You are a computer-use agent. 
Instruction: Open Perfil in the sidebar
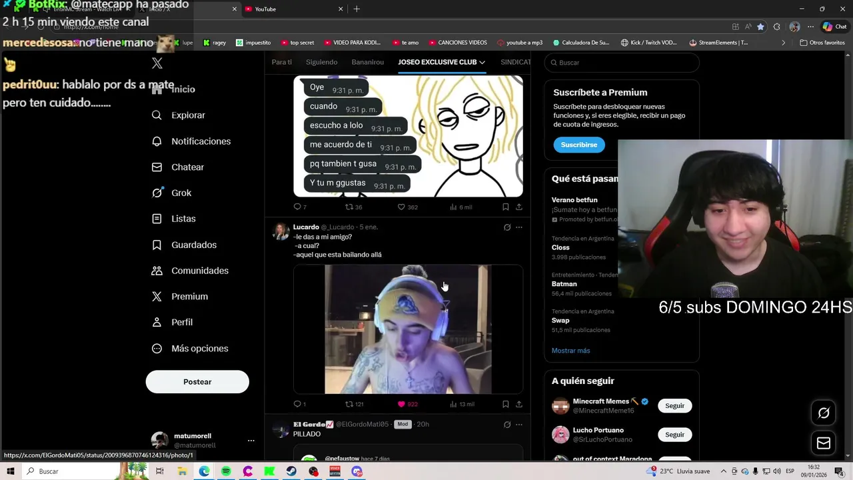[x=172, y=322]
